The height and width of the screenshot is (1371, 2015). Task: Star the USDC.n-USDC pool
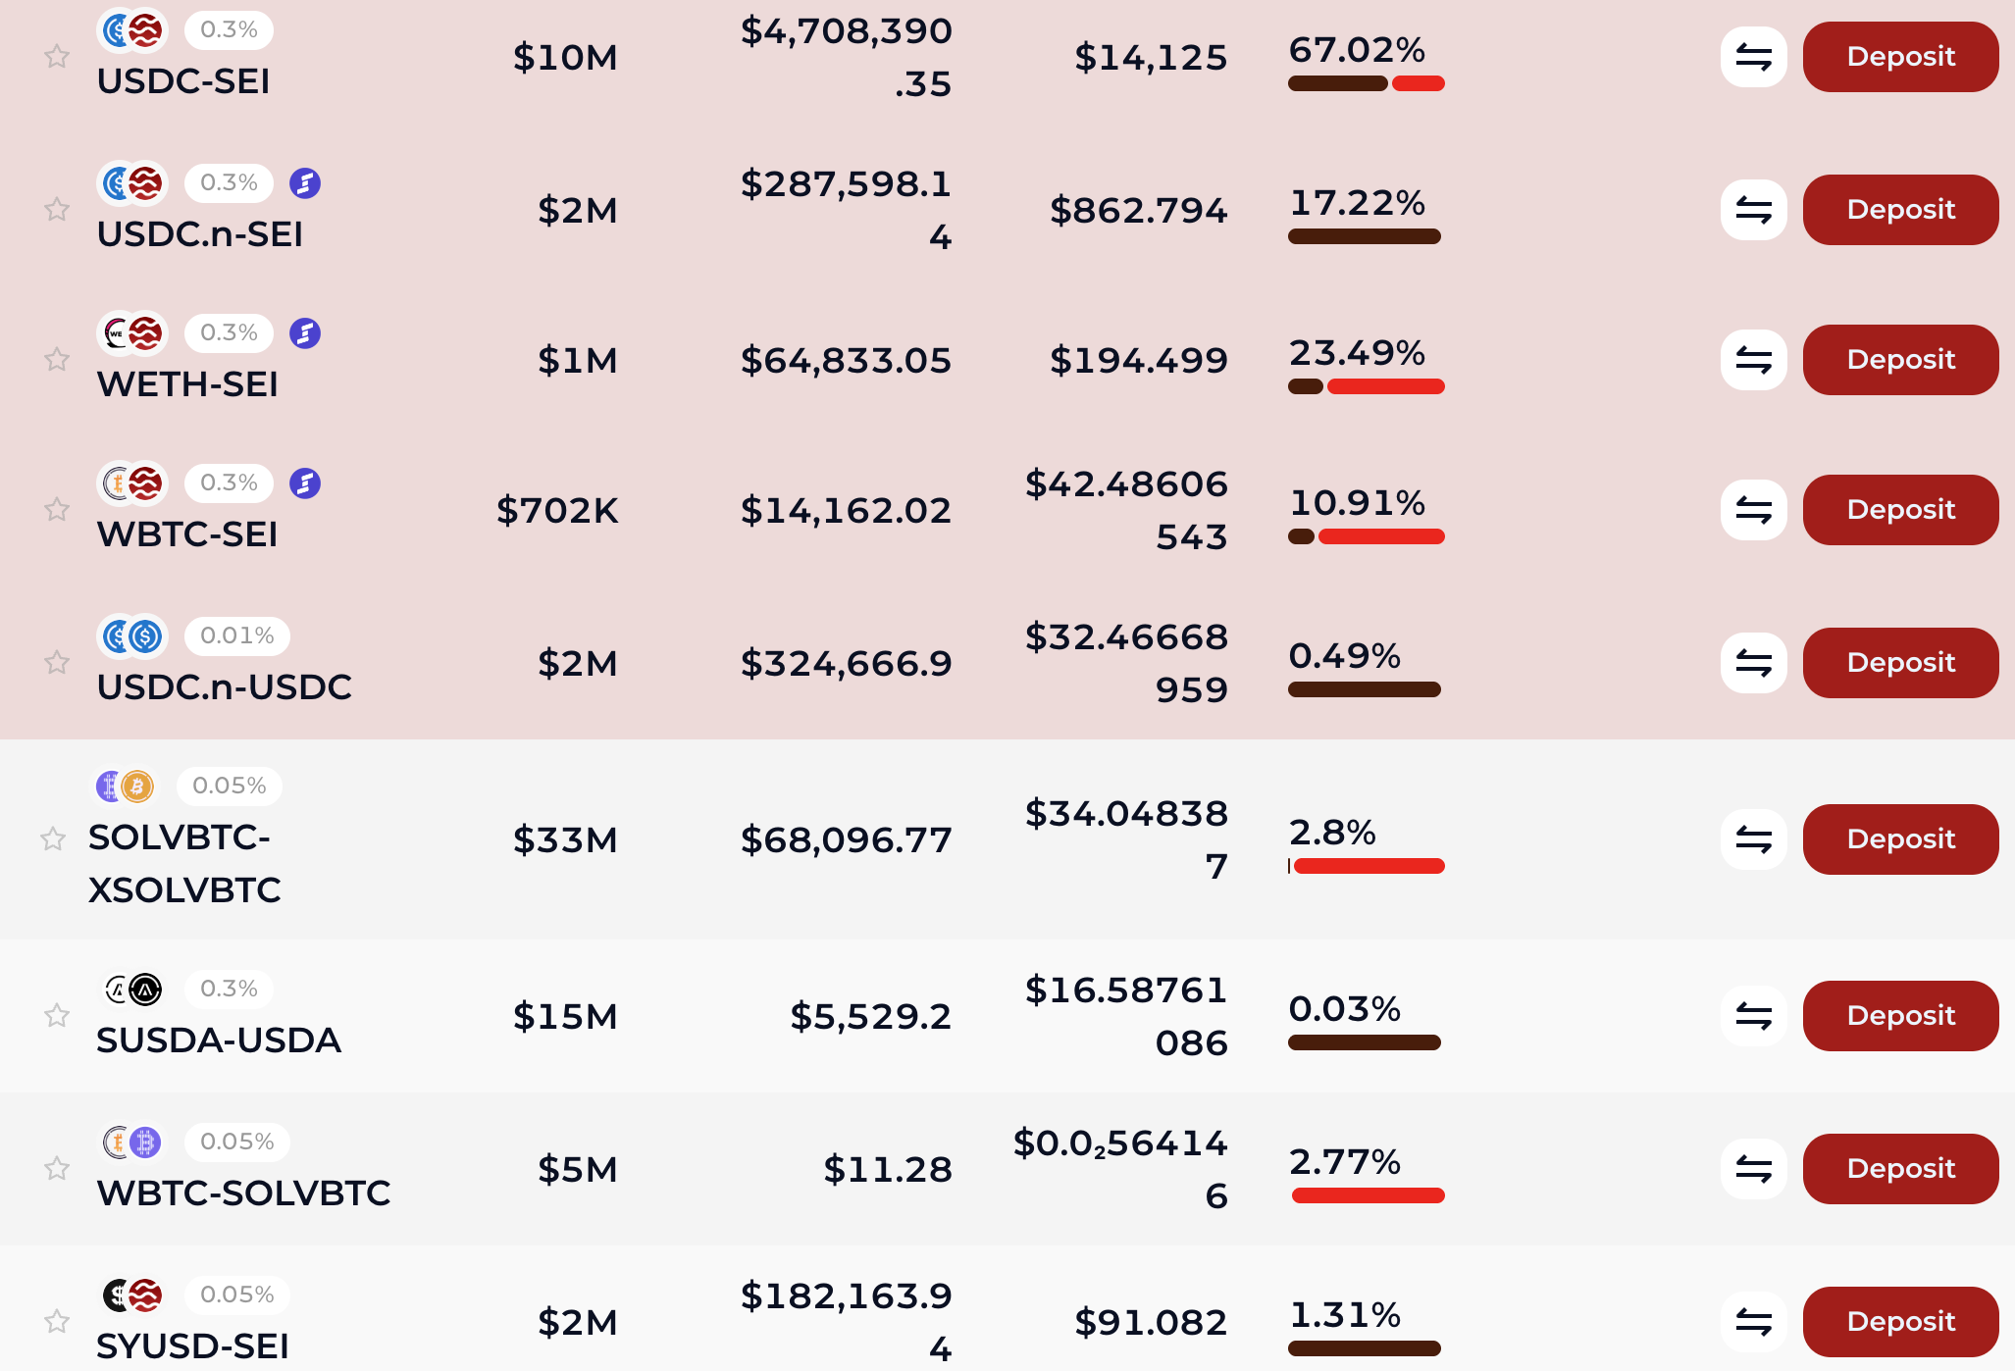(x=57, y=663)
